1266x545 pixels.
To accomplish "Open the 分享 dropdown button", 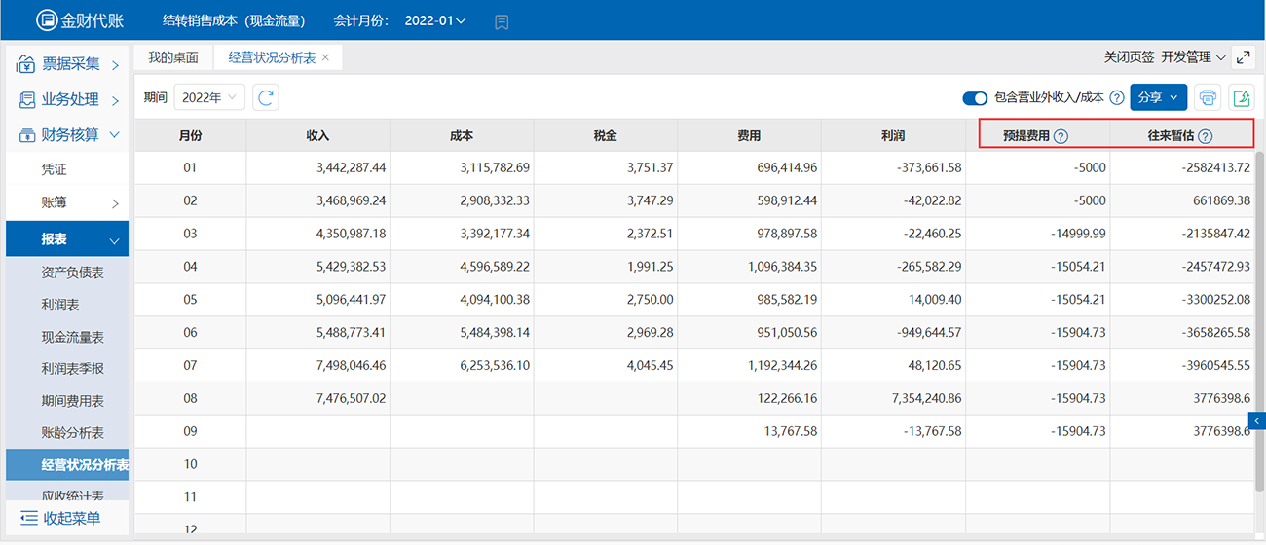I will coord(1159,97).
